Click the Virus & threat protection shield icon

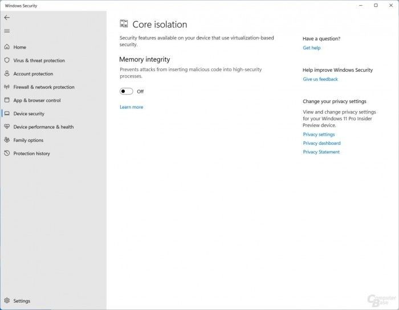click(x=7, y=60)
